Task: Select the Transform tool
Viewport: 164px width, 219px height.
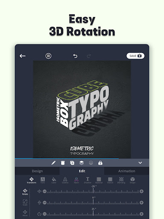Action: (32, 180)
